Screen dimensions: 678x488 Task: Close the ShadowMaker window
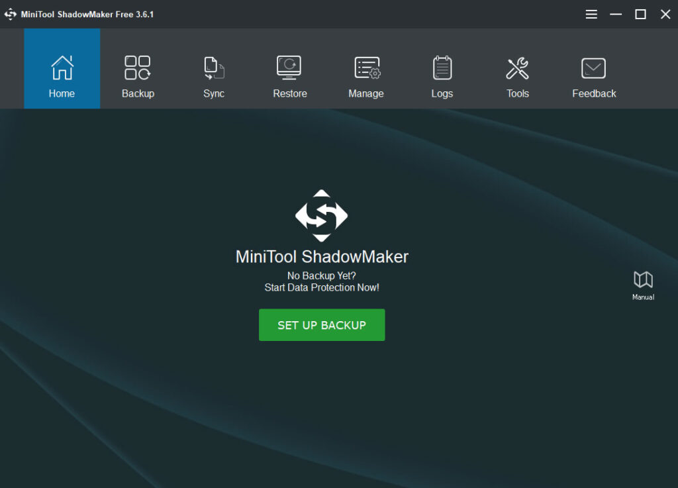pyautogui.click(x=665, y=14)
